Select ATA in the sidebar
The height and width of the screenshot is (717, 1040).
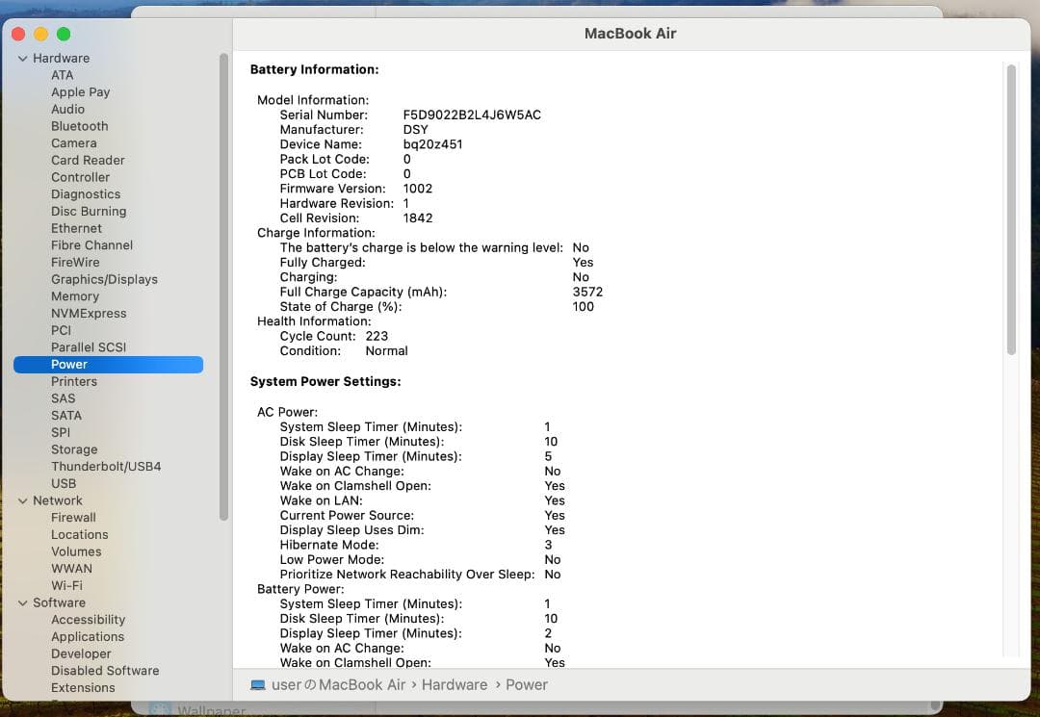tap(63, 75)
